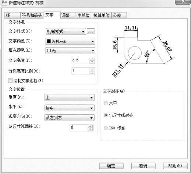
Task: Open 填充颜色 dropdown list
Action: pyautogui.click(x=70, y=51)
